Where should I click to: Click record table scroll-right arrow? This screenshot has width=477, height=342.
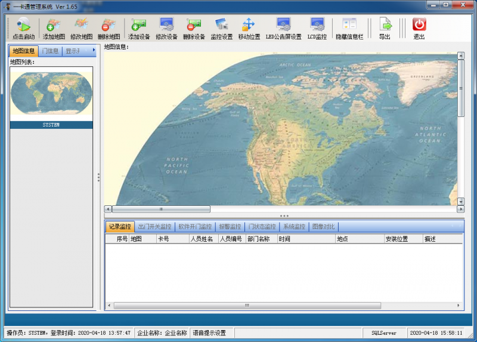[459, 305]
